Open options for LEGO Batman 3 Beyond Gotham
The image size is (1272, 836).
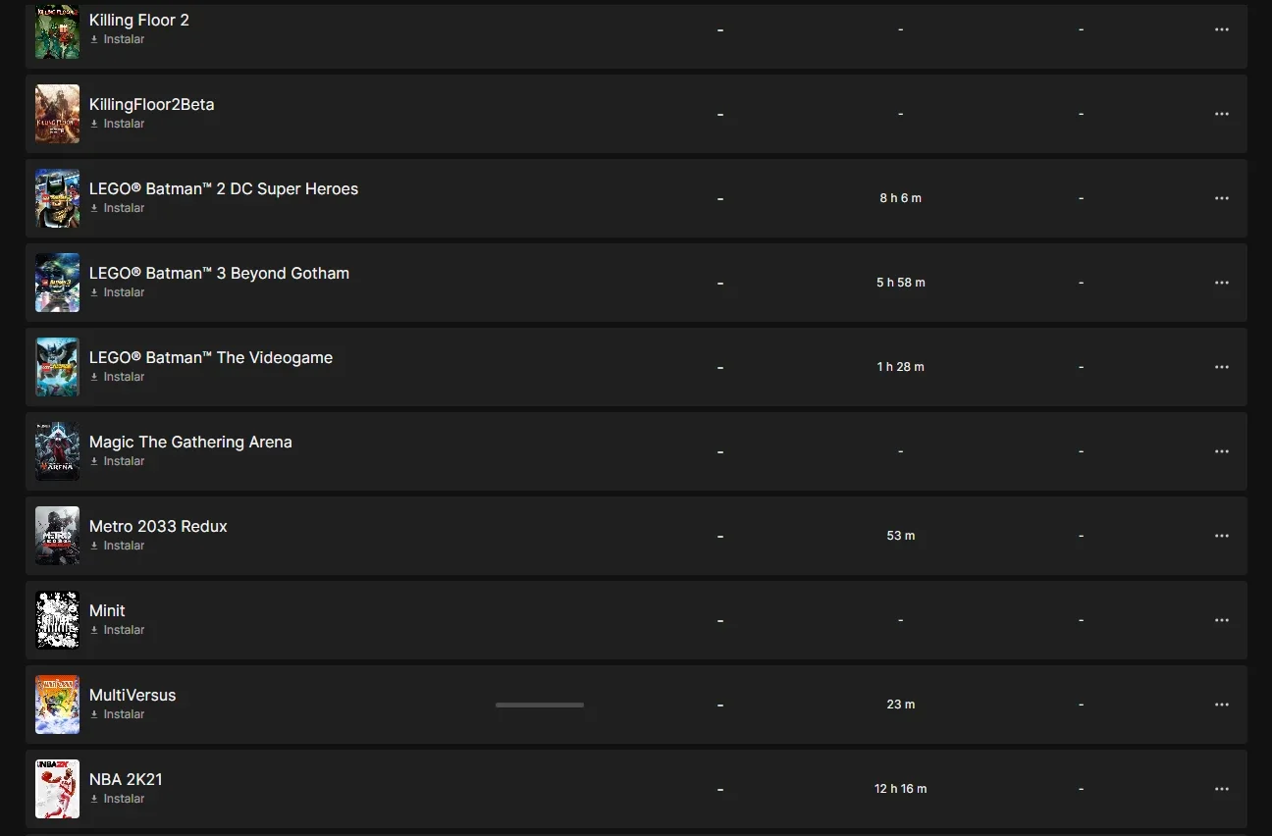click(1222, 283)
